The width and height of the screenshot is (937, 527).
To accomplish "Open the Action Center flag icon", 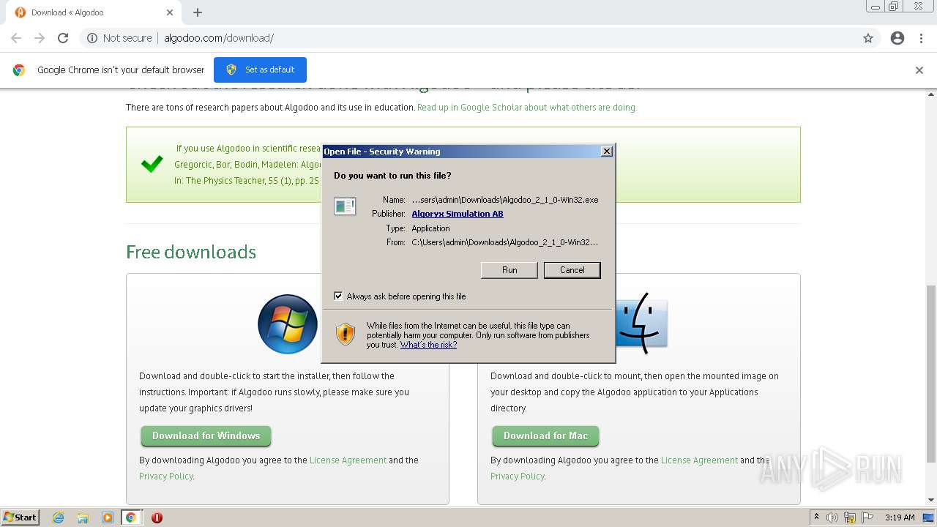I will coord(867,517).
